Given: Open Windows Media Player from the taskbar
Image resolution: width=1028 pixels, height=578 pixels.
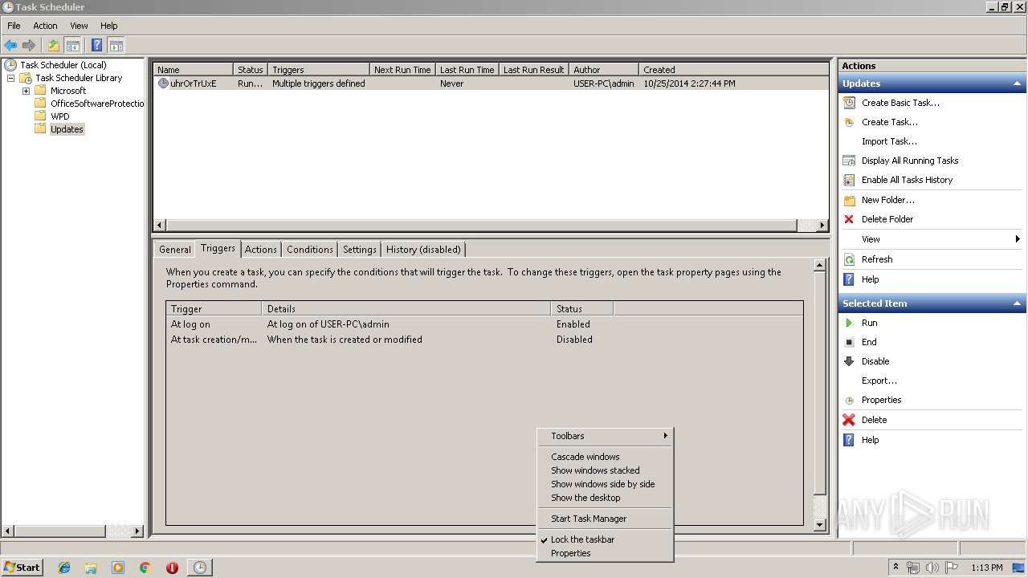Looking at the screenshot, I should pos(118,568).
